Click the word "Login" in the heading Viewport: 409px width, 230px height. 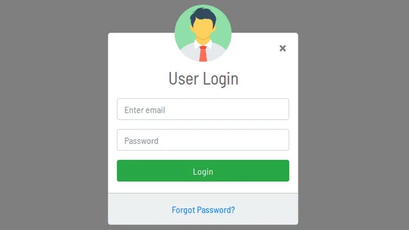click(221, 79)
